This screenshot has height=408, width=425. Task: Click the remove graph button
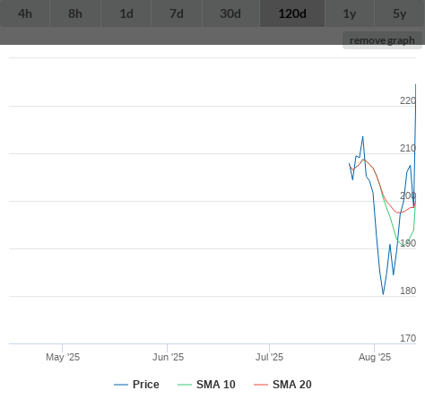tap(382, 40)
